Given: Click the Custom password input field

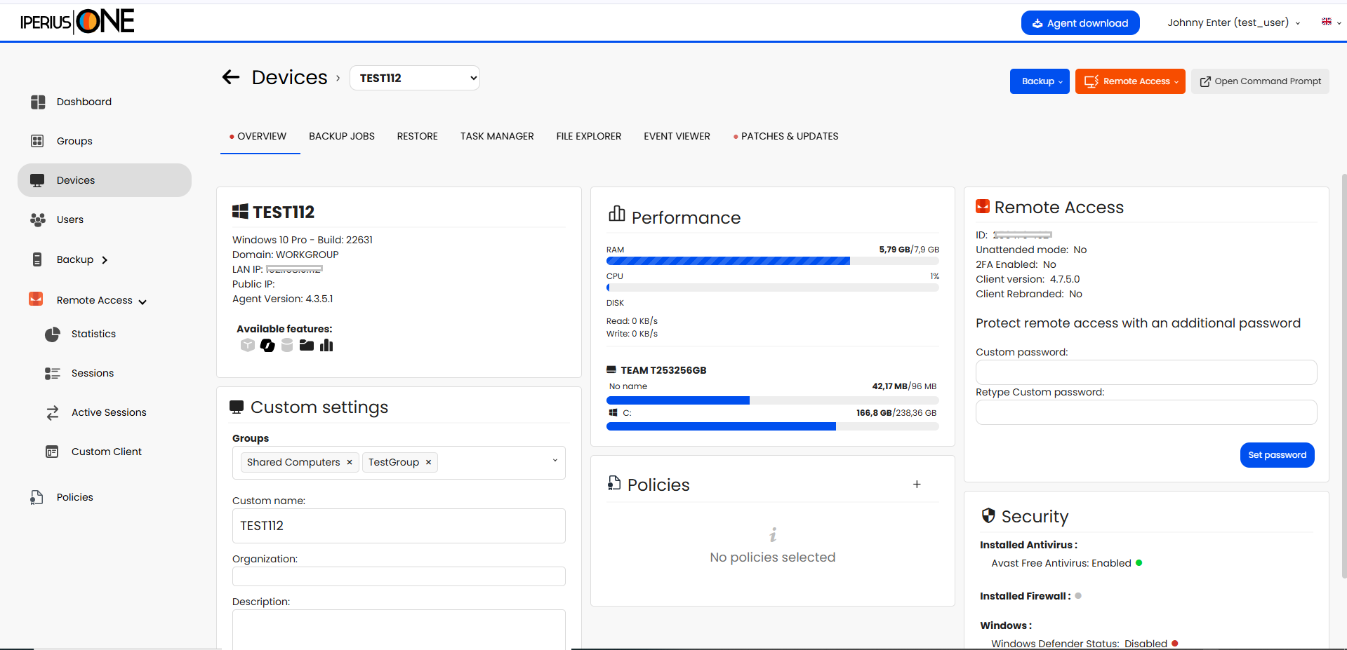Looking at the screenshot, I should click(x=1146, y=372).
